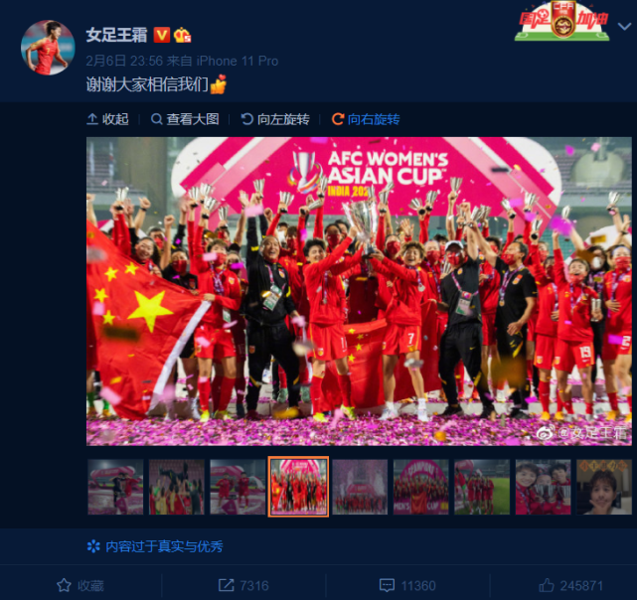The image size is (637, 600).
Task: Click the user's round avatar photo
Action: tap(48, 48)
